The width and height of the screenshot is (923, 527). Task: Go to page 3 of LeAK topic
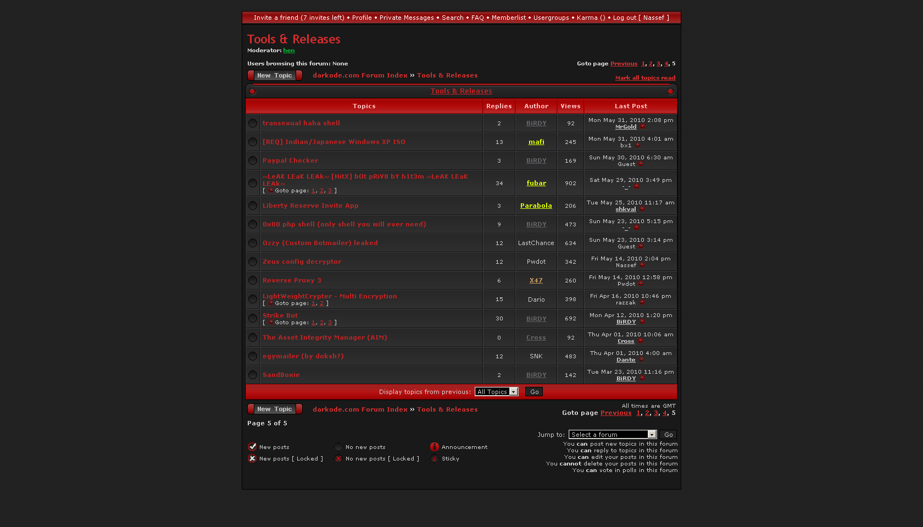click(330, 191)
